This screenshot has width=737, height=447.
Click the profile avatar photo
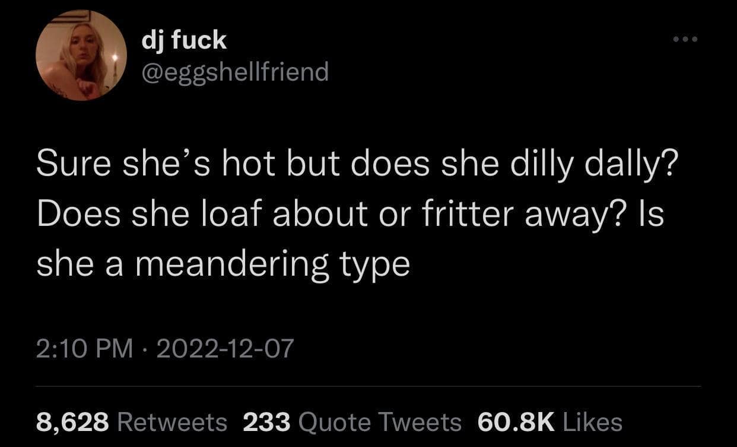81,55
